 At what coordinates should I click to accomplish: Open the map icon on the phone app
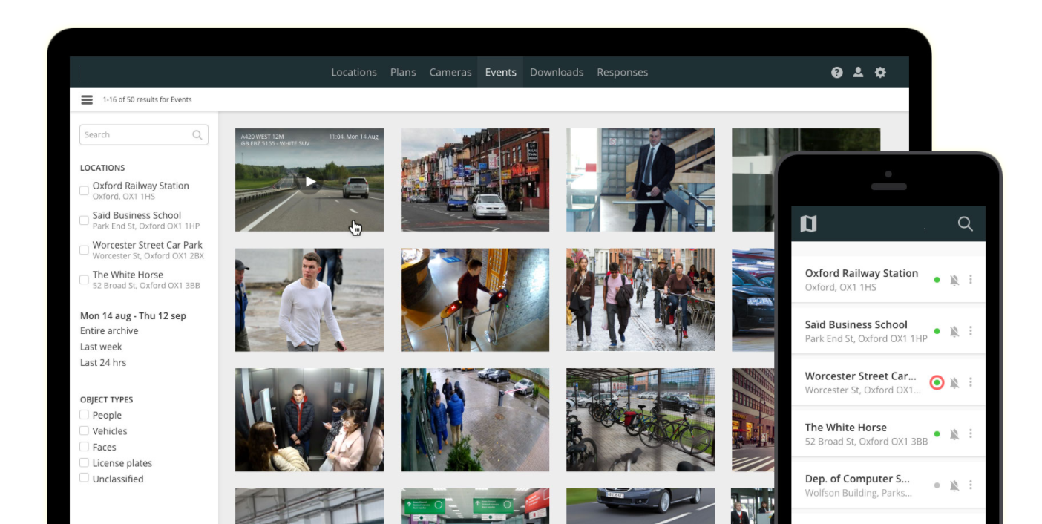808,223
